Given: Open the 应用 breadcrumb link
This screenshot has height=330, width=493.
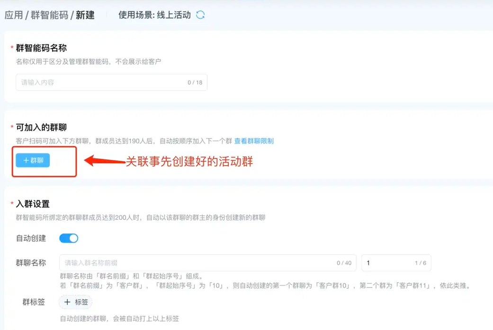Looking at the screenshot, I should pyautogui.click(x=14, y=15).
